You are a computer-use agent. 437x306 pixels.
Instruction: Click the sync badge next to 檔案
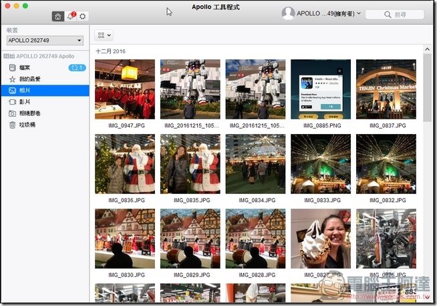coord(78,67)
